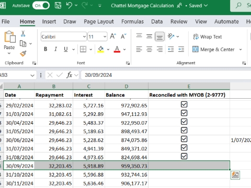Decrease font size button

(x=123, y=37)
